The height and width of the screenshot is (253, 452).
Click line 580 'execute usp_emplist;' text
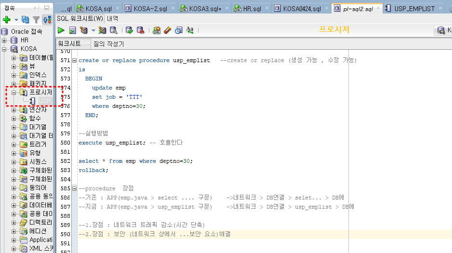click(112, 143)
